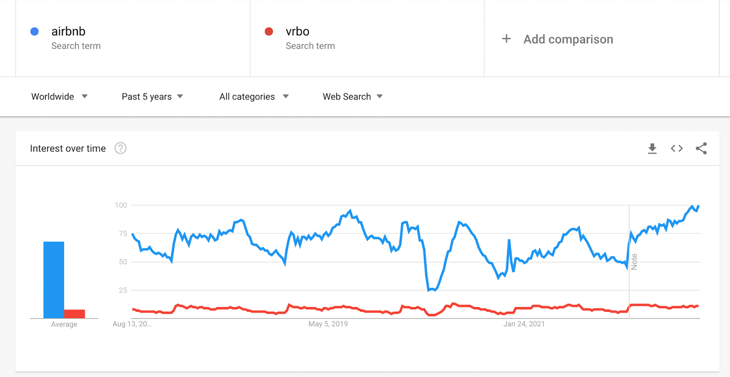Click Add comparison
This screenshot has width=730, height=377.
pos(568,39)
